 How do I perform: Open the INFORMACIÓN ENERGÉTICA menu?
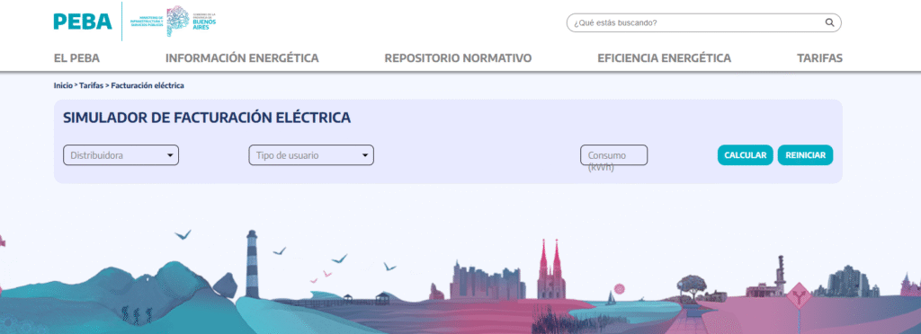point(242,58)
